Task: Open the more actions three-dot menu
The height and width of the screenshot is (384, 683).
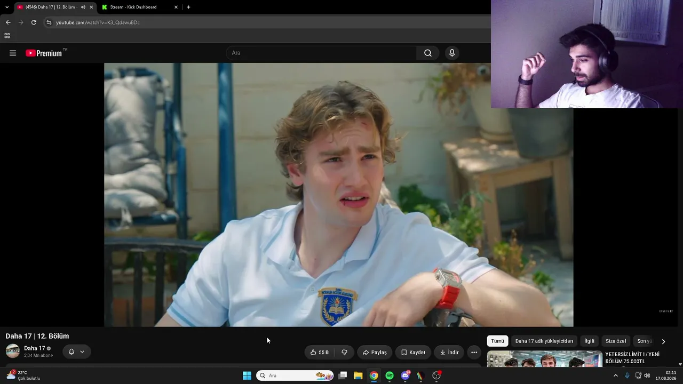Action: coord(474,353)
